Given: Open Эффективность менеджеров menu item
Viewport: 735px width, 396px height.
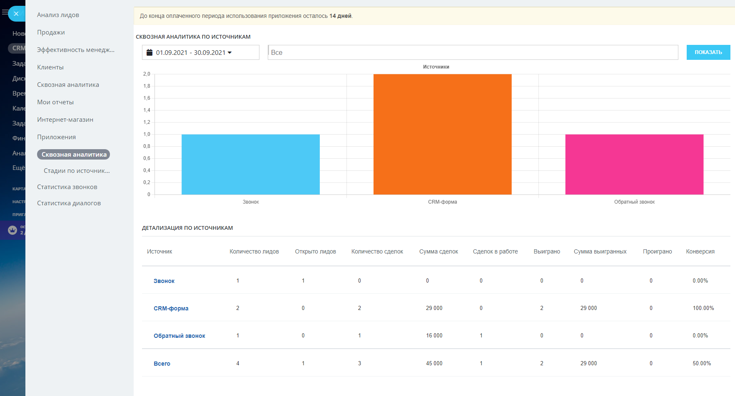Looking at the screenshot, I should click(75, 50).
